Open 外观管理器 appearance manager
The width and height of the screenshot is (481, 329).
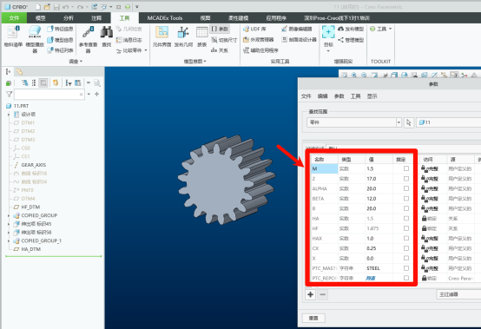pyautogui.click(x=258, y=40)
